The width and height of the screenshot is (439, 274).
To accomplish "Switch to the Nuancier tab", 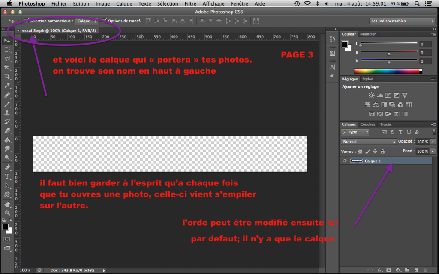I will [x=367, y=34].
